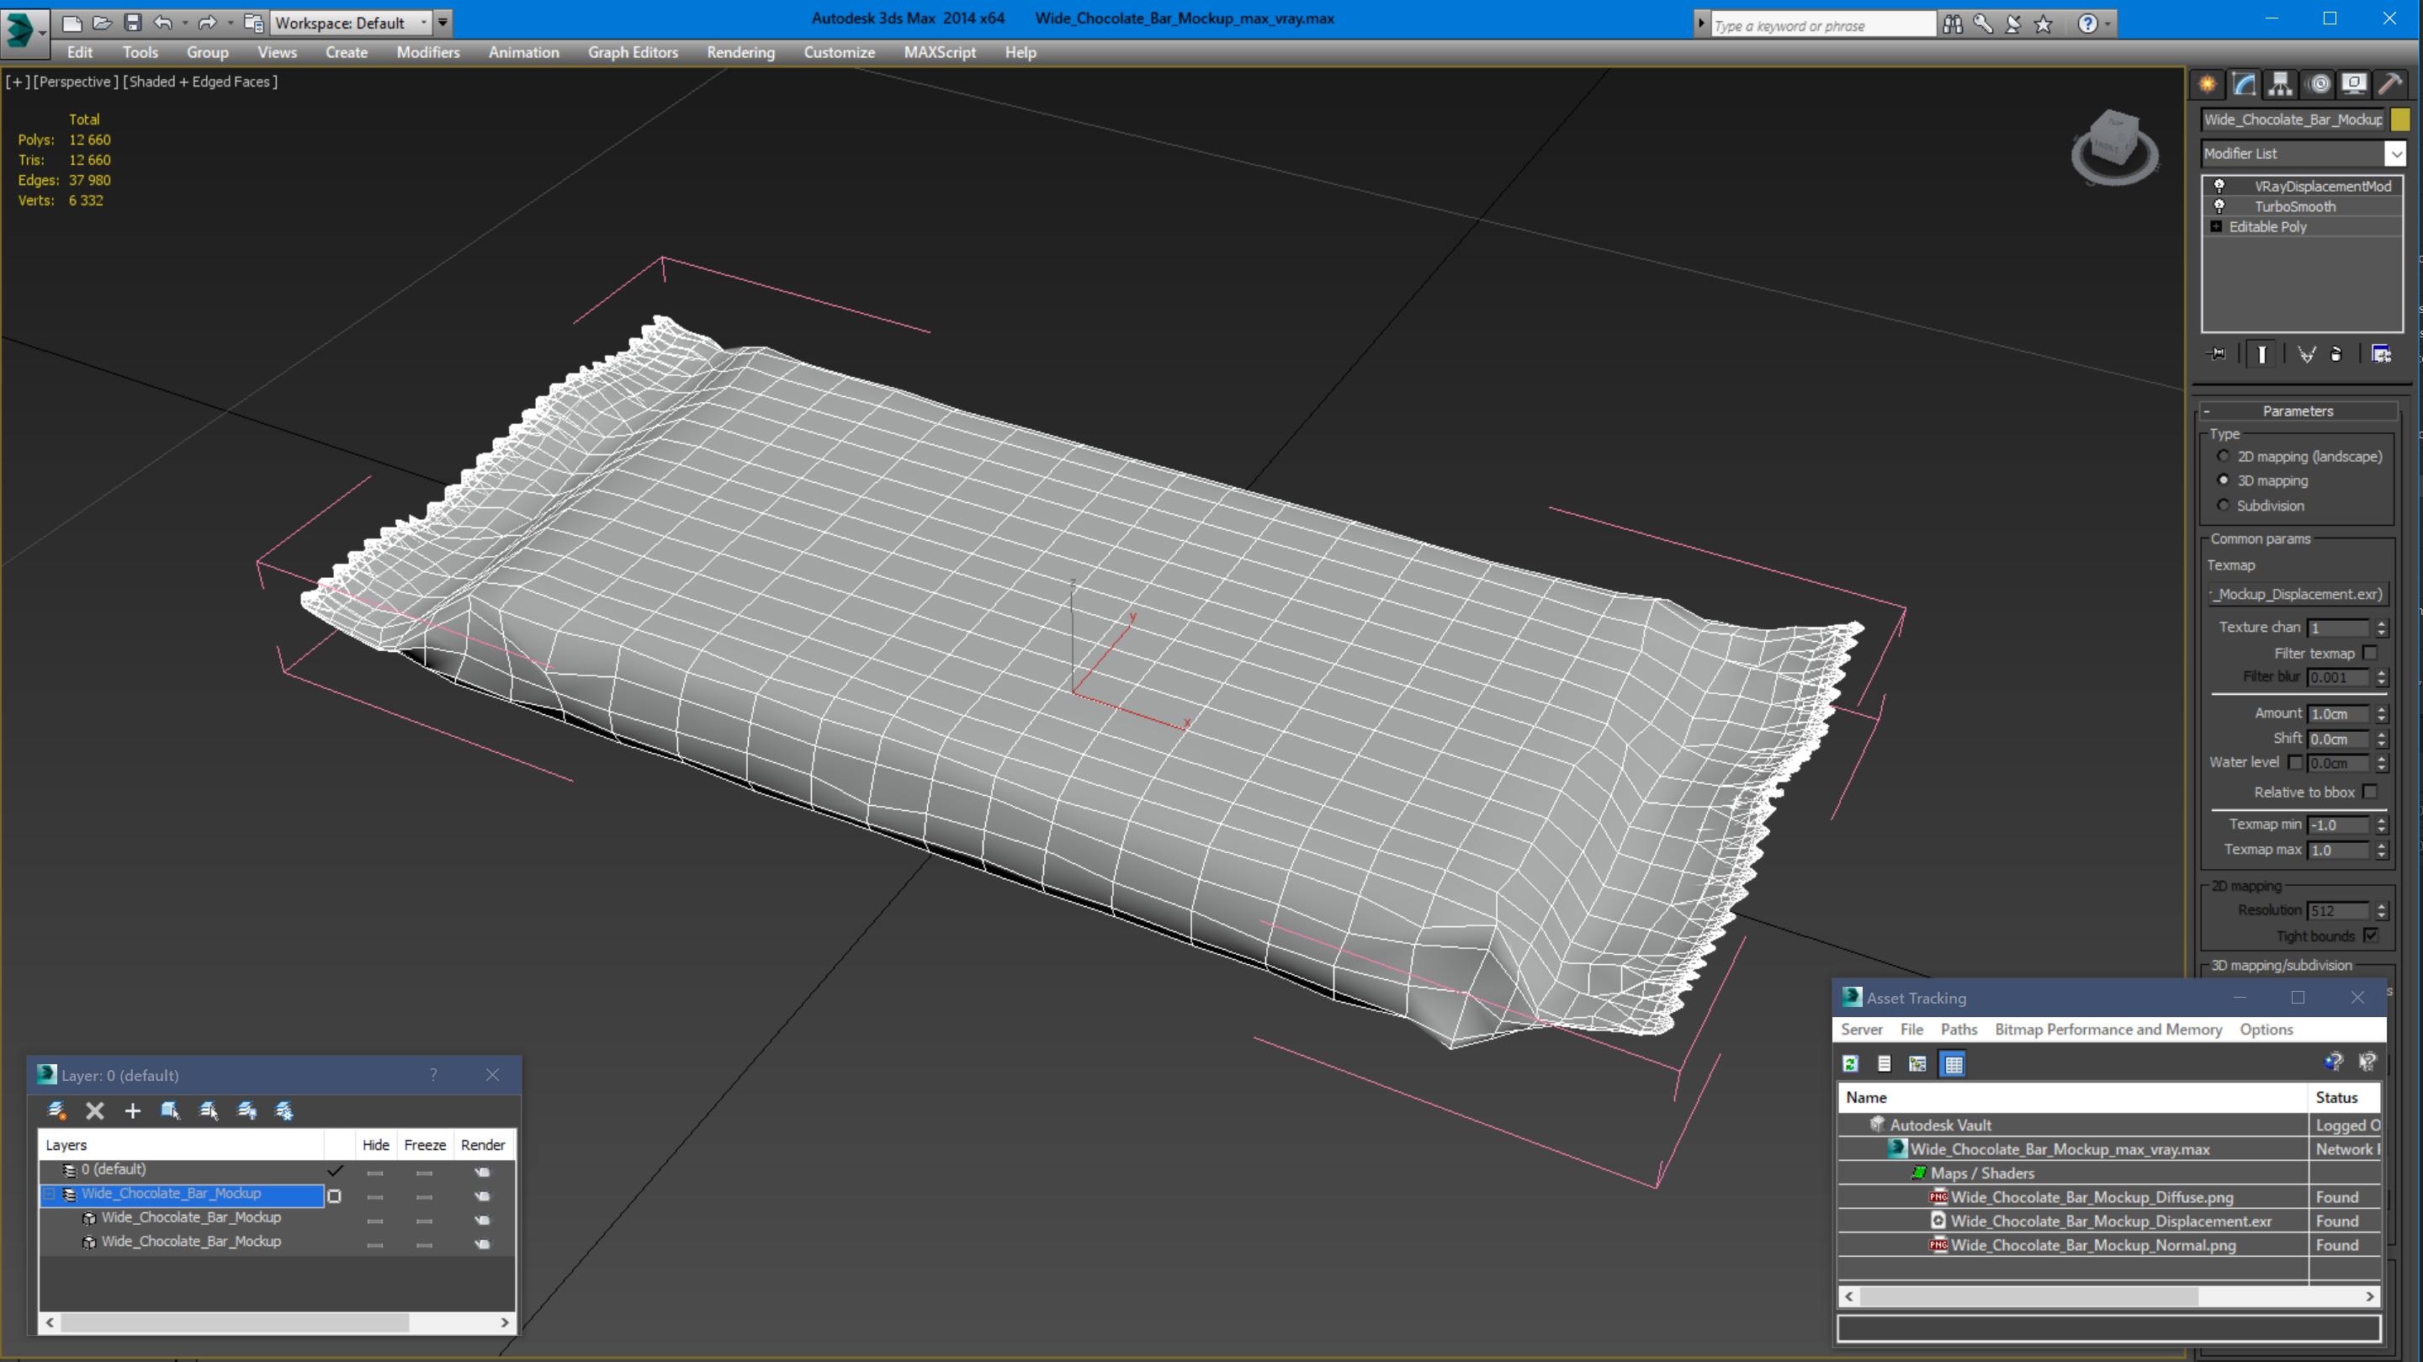This screenshot has width=2423, height=1362.
Task: Click the Layer dialog horizontal scrollbar
Action: pyautogui.click(x=277, y=1322)
